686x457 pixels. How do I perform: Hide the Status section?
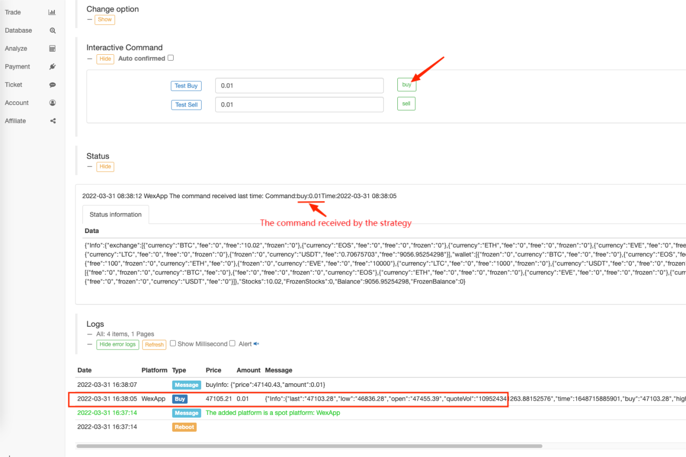[x=105, y=167]
